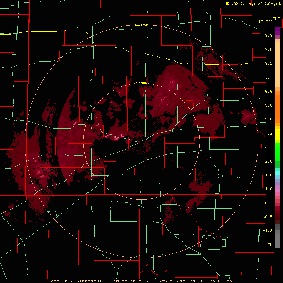Click the '100 NMI' range ring label
The image size is (283, 283).
click(141, 25)
